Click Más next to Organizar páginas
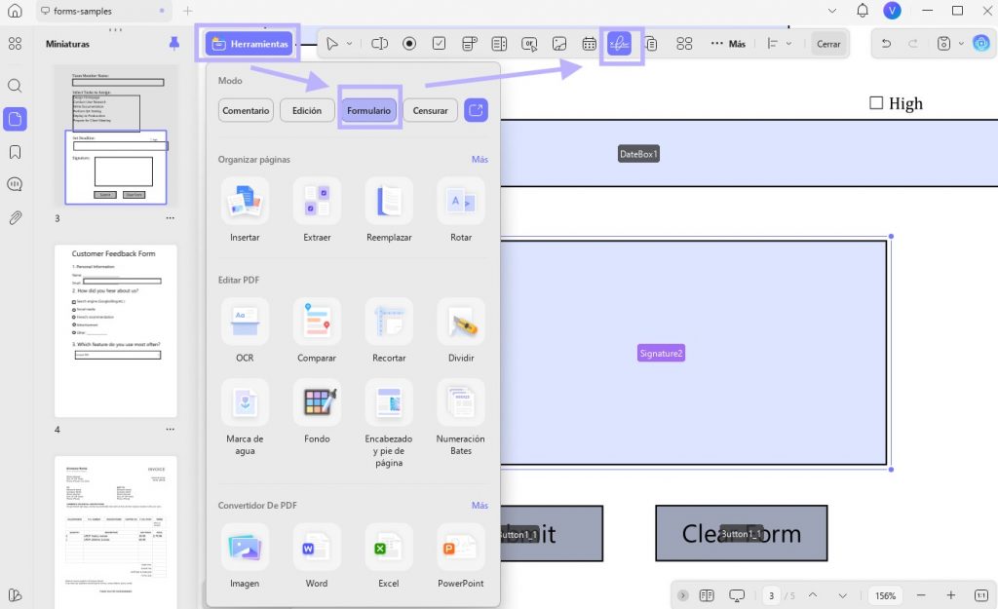Screen dimensions: 998x609 click(480, 159)
